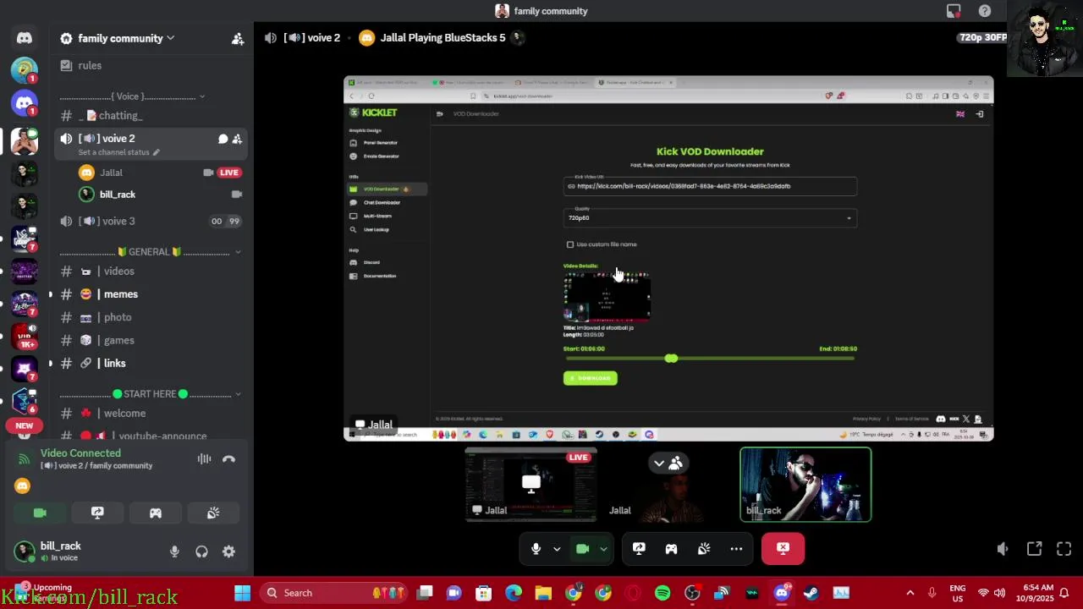Adjust stream volume speaker icon
The height and width of the screenshot is (609, 1083).
(1002, 549)
